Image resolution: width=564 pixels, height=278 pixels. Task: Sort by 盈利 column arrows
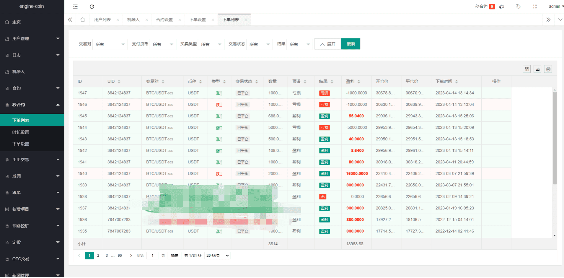click(359, 82)
